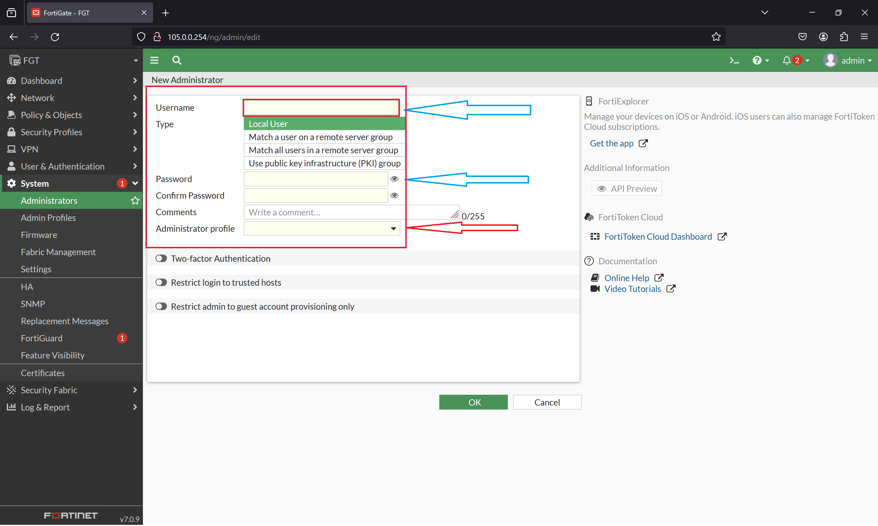Enable Two-factor Authentication toggle

click(161, 258)
